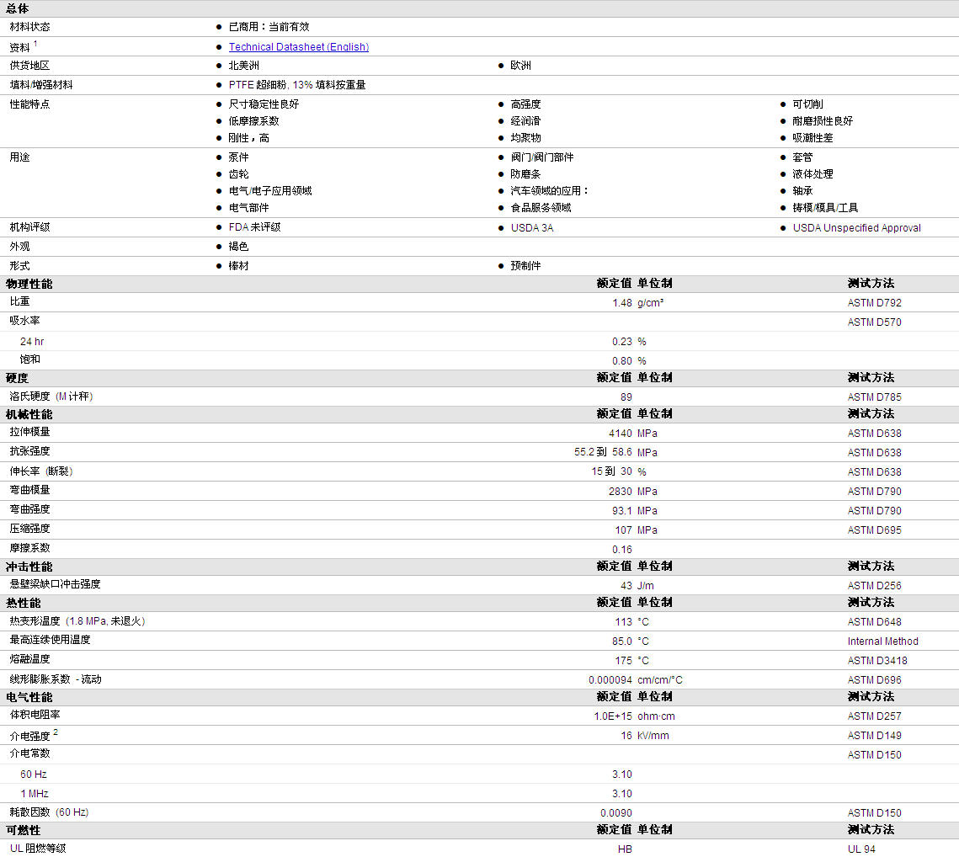
Task: Click the FDA 未评级 entry
Action: (x=254, y=227)
